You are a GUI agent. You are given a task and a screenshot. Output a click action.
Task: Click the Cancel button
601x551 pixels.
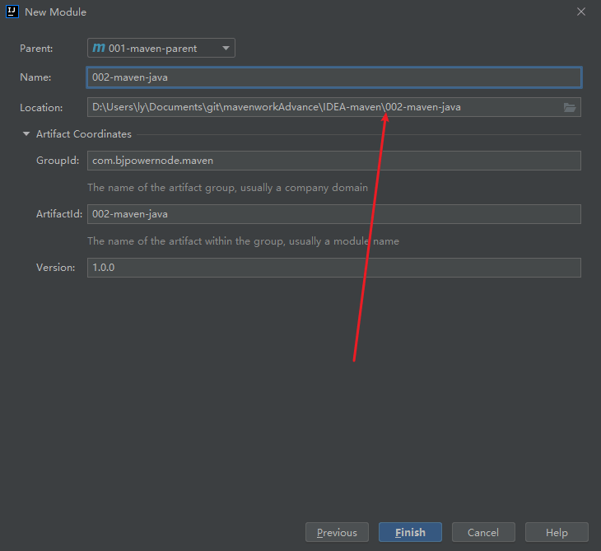tap(483, 532)
